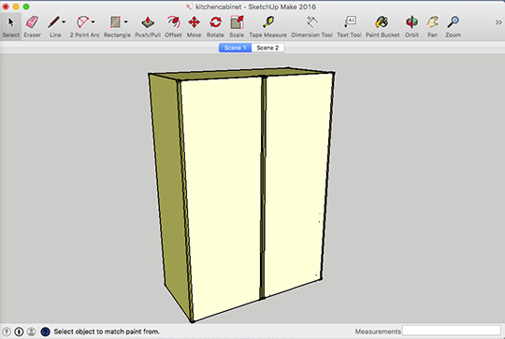The image size is (505, 339).
Task: Pick the Pan hand tool
Action: tap(433, 26)
